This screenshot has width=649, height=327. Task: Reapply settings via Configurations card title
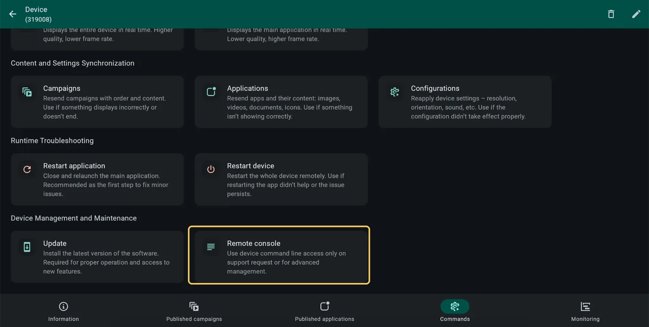tap(435, 88)
